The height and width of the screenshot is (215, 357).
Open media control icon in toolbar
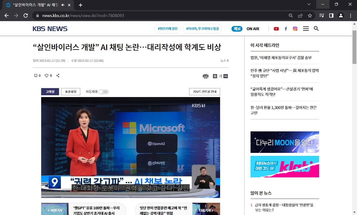322,16
